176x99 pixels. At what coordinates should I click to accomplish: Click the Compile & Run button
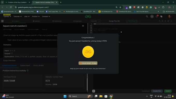pos(157,91)
